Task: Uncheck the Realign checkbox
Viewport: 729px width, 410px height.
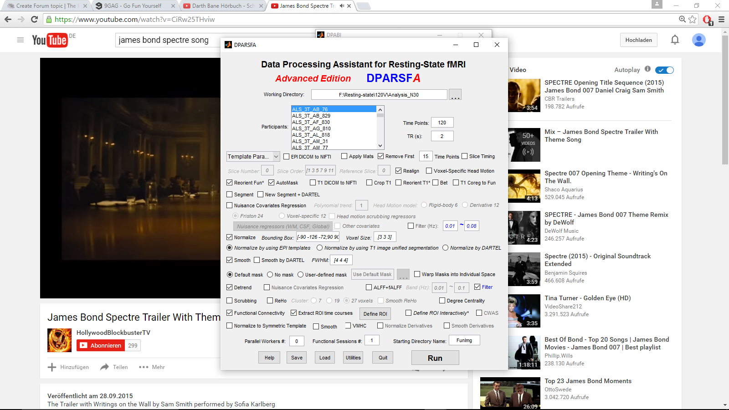Action: tap(398, 171)
